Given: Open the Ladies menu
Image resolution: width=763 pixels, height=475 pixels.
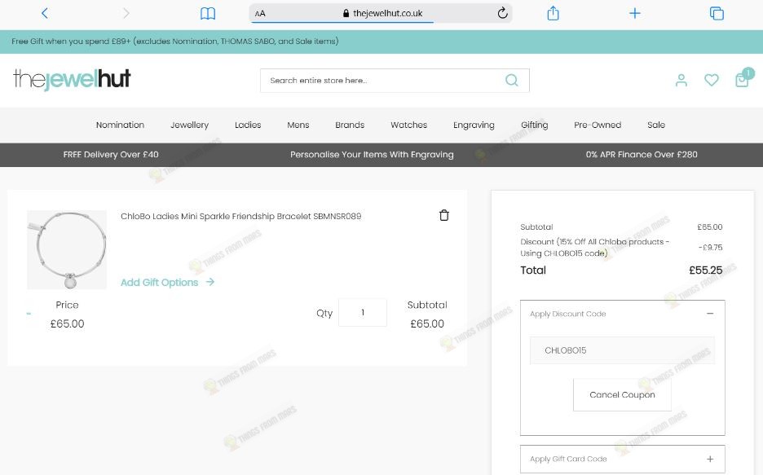Looking at the screenshot, I should coord(248,125).
